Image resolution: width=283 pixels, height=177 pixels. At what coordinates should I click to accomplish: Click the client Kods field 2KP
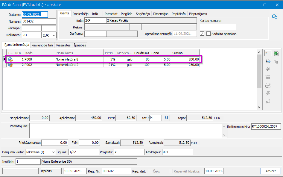95,20
